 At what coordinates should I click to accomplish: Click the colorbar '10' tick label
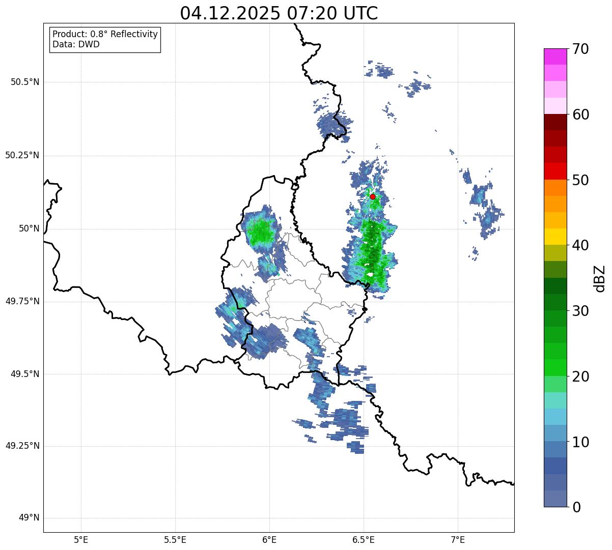(x=580, y=442)
